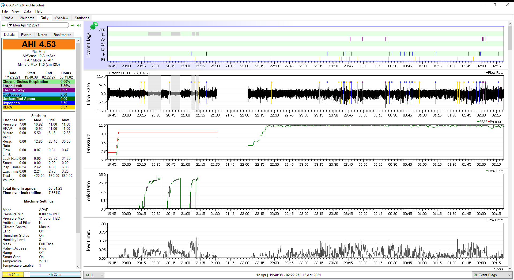Click scroll-up arrow of the graph area

tap(510, 24)
